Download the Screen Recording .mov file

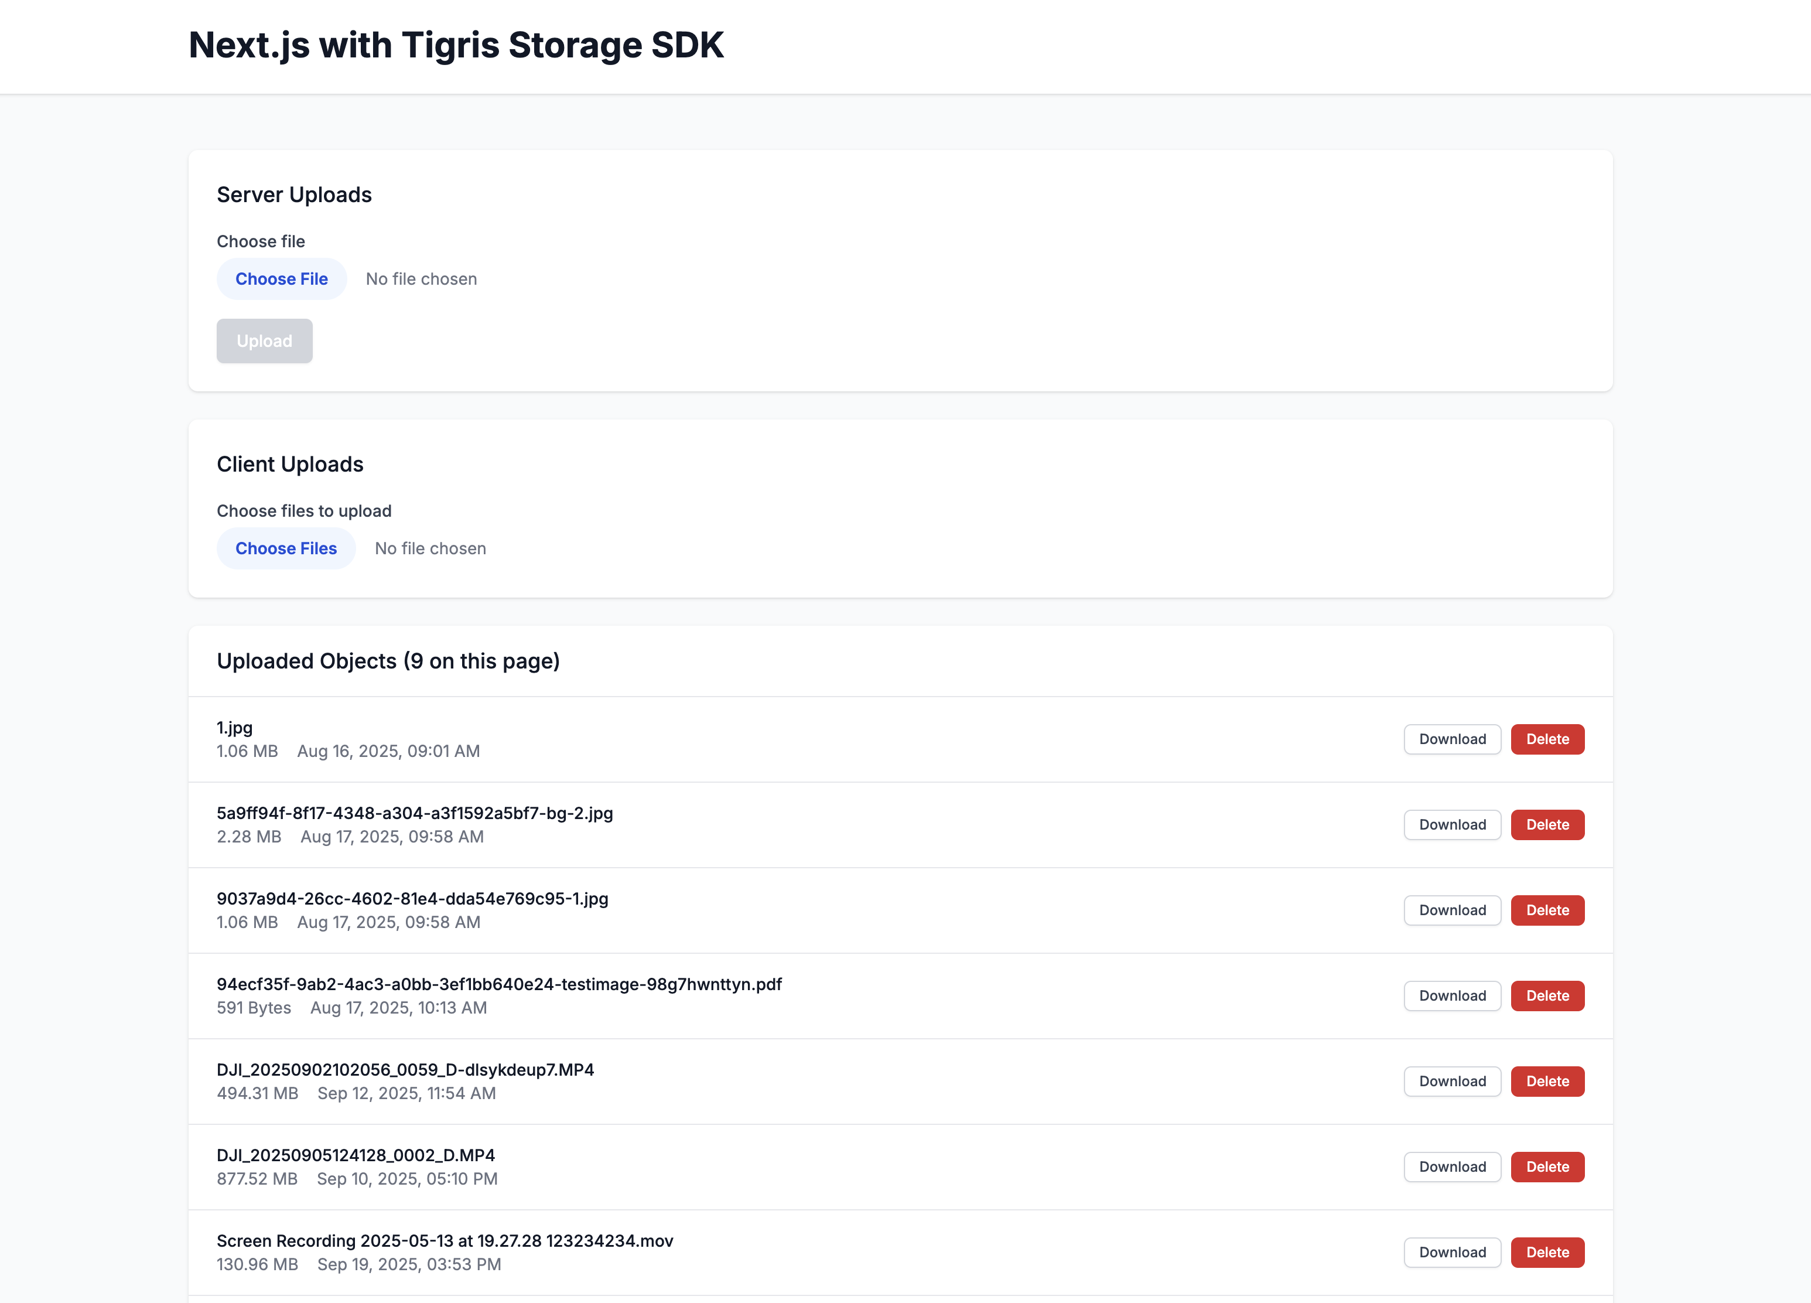tap(1452, 1252)
